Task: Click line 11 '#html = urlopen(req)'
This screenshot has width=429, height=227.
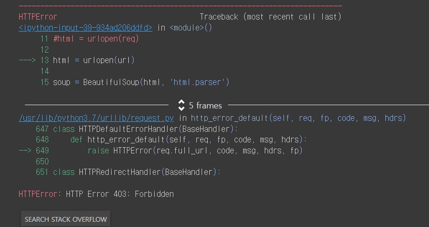Action: (96, 39)
